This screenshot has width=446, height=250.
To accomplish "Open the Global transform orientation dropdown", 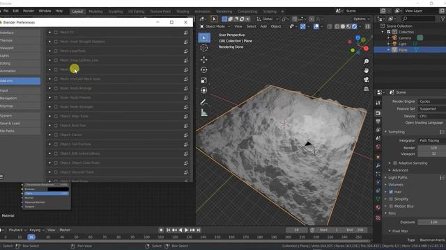I will [x=268, y=19].
